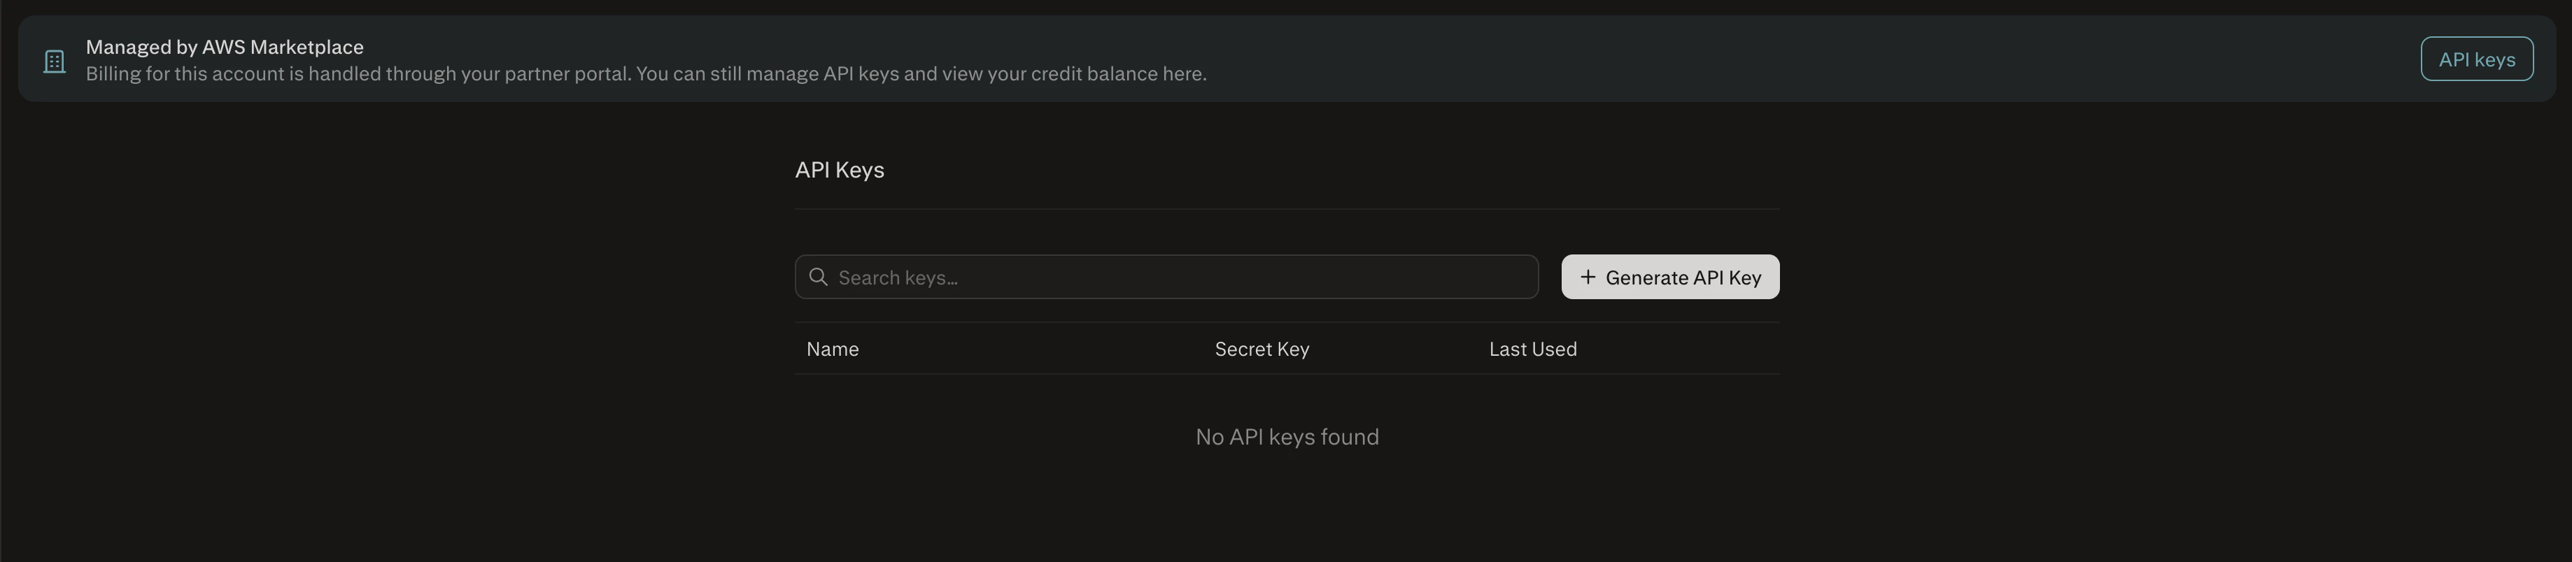Click the search glass inside the keys search bar
This screenshot has width=2572, height=562.
[x=819, y=277]
